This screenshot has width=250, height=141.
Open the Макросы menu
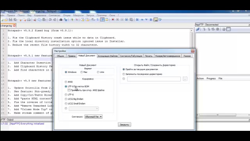tap(78, 15)
